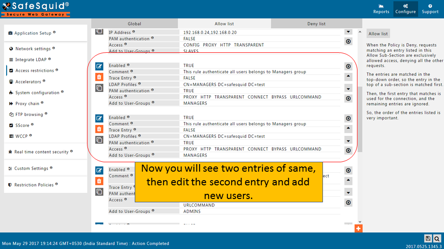Show info for Access restrictions

57,70
